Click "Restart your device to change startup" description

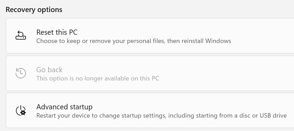[x=89, y=116]
